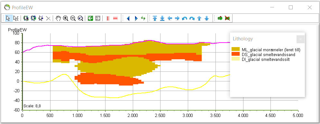Click the DS_glacial smeltevandssand orange swatch
This screenshot has height=124, width=320.
235,54
